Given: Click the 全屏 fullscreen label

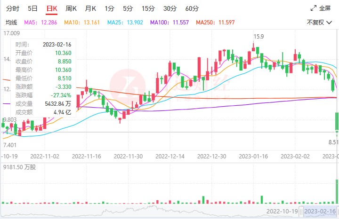Looking at the screenshot, I should (x=325, y=8).
